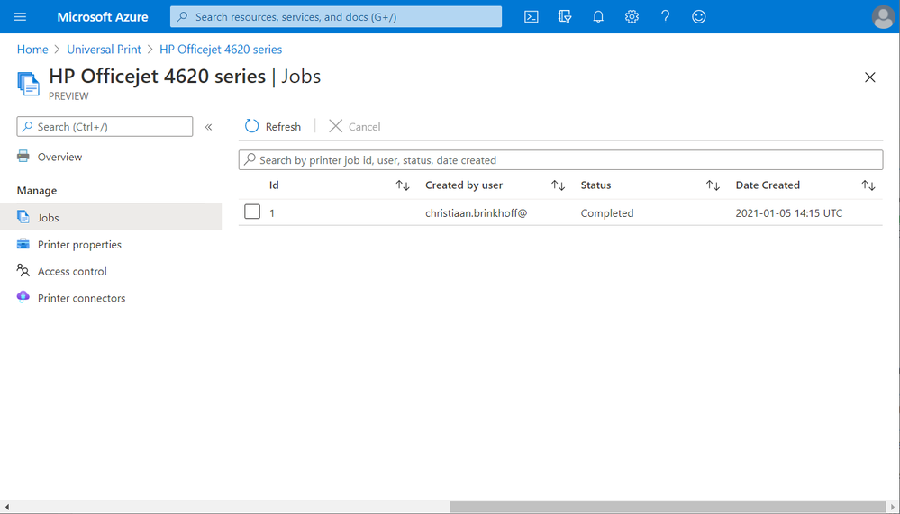Click the horizontal scrollbar thumb

click(668, 507)
